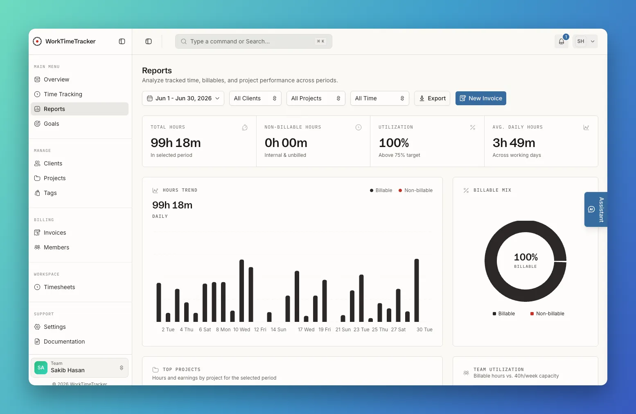
Task: Open the Assistant side tab
Action: pos(596,209)
